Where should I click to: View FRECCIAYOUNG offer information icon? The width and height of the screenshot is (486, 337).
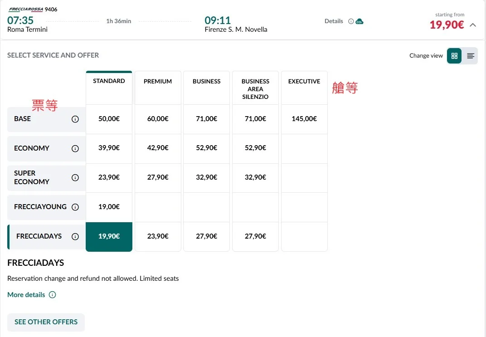75,207
